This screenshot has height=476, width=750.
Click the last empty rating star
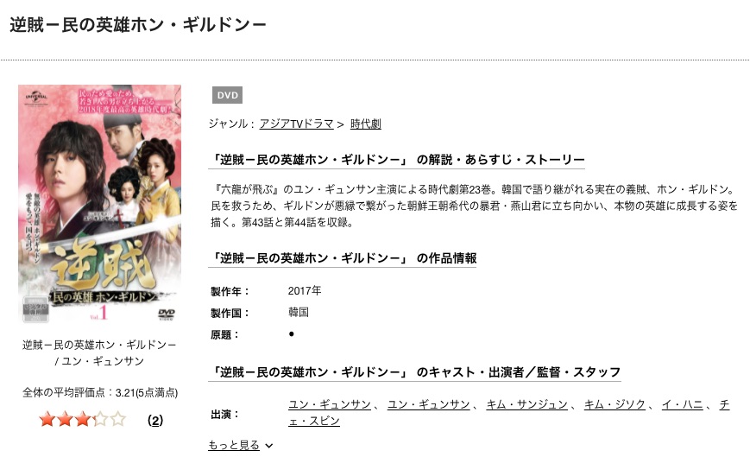point(117,420)
